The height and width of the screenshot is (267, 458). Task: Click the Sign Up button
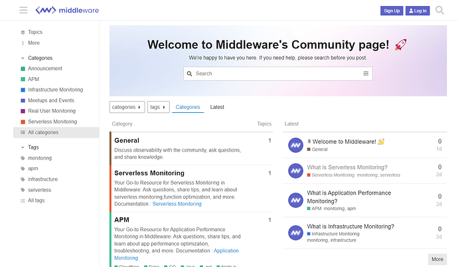pyautogui.click(x=392, y=11)
